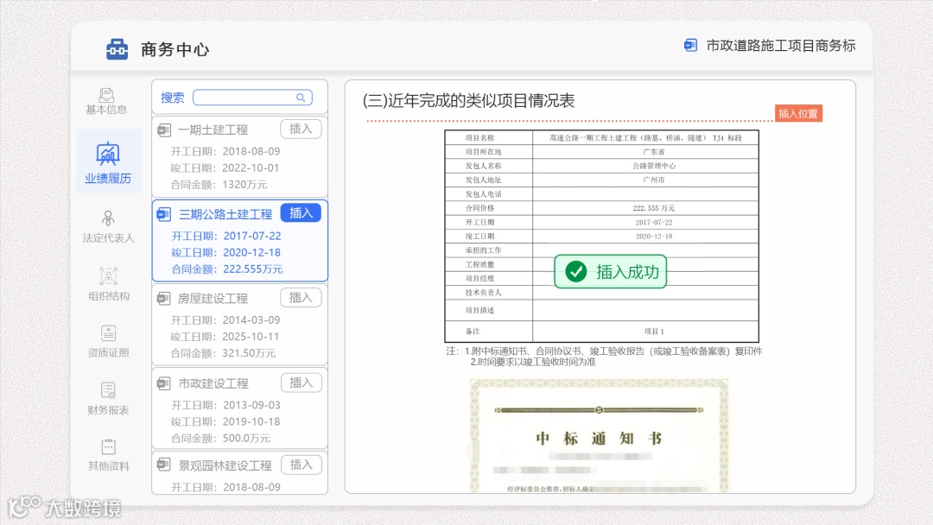Screen dimensions: 933x525
Task: Switch to 财务报表 section label
Action: [x=108, y=409]
